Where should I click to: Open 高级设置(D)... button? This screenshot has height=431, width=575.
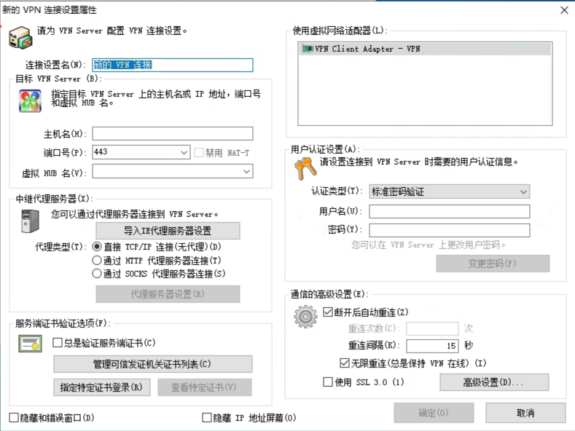tap(494, 382)
